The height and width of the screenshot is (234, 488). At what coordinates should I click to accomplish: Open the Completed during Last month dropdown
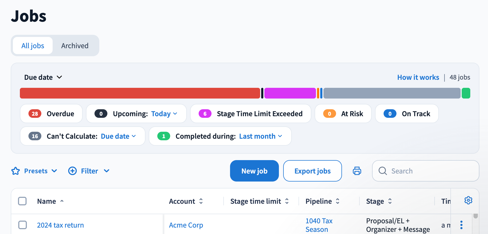point(261,136)
